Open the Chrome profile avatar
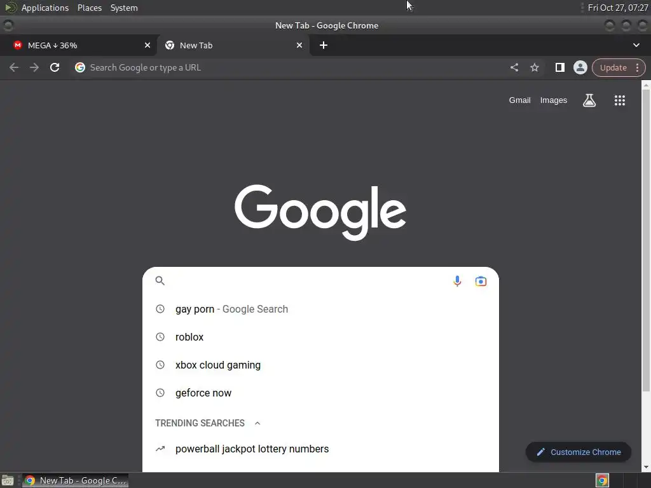This screenshot has width=651, height=488. tap(580, 67)
